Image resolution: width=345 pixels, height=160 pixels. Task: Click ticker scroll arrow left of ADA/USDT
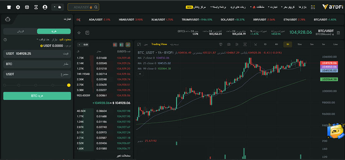[79, 19]
